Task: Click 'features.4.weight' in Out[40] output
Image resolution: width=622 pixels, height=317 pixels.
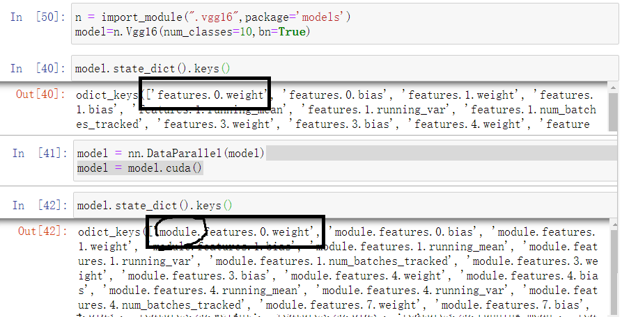Action: (467, 124)
